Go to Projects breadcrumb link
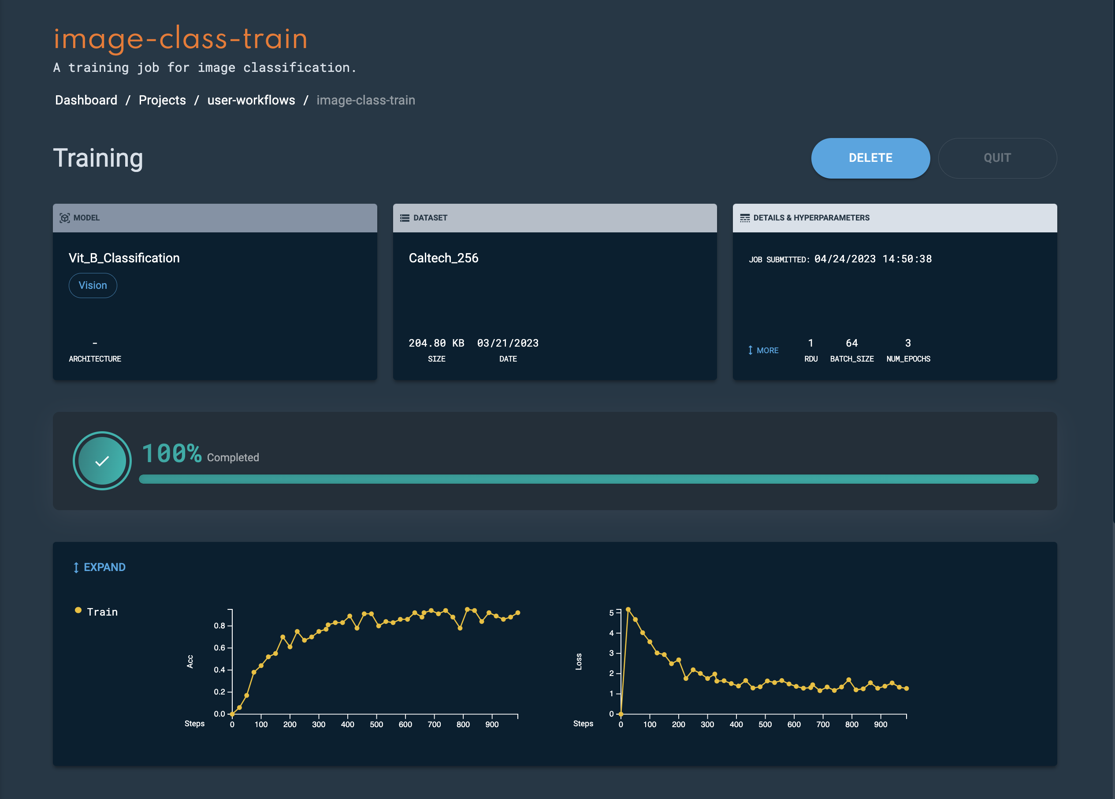The width and height of the screenshot is (1115, 799). (162, 100)
